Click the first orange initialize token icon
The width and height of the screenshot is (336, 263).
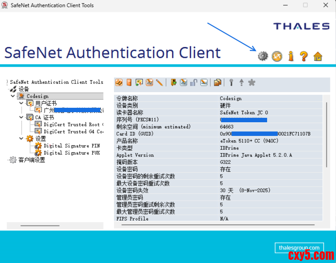point(119,82)
